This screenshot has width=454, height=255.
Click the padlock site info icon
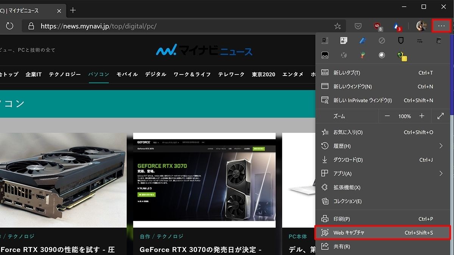pyautogui.click(x=31, y=26)
